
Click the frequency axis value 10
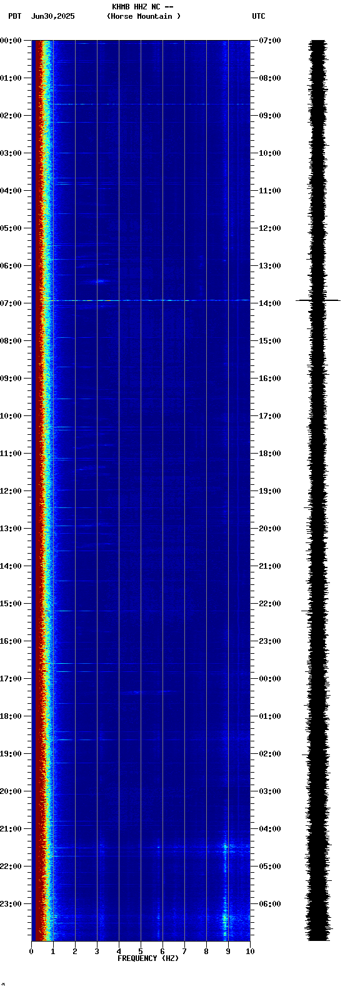[250, 952]
